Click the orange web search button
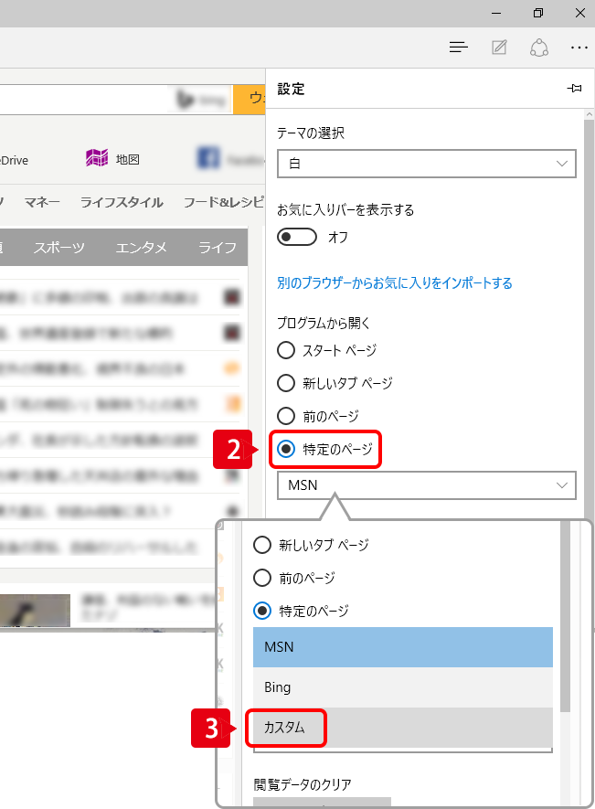This screenshot has width=595, height=809. [x=250, y=99]
